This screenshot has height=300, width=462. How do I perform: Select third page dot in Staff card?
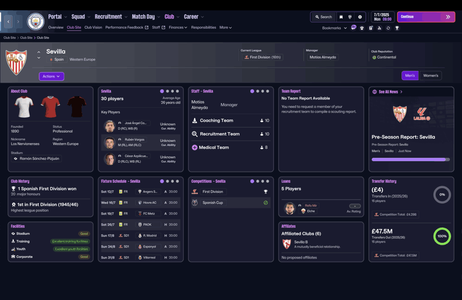click(x=263, y=91)
